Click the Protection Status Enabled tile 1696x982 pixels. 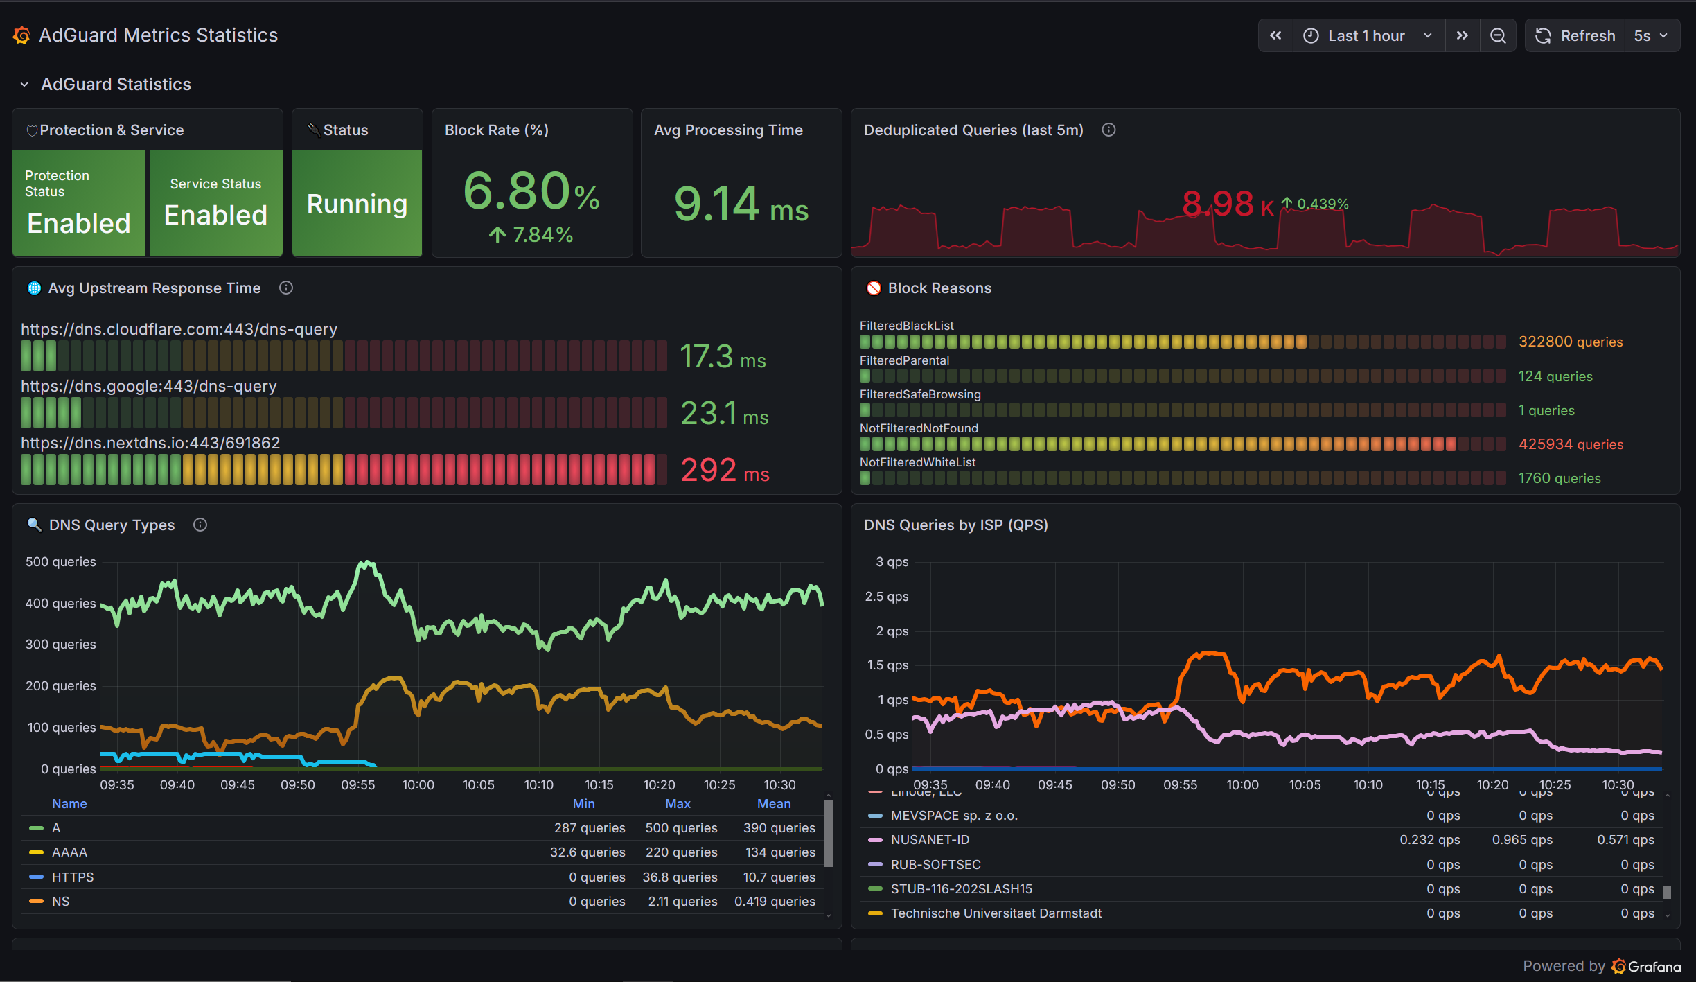pyautogui.click(x=79, y=204)
